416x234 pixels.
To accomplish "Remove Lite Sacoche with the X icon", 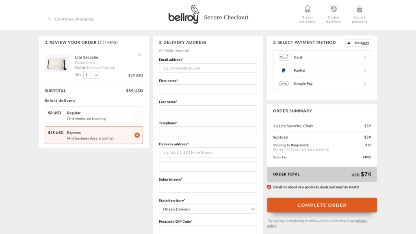I will [x=139, y=55].
